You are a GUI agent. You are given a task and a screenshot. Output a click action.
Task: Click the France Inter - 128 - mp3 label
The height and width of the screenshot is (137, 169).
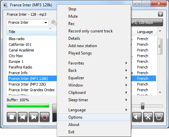[x=26, y=14]
